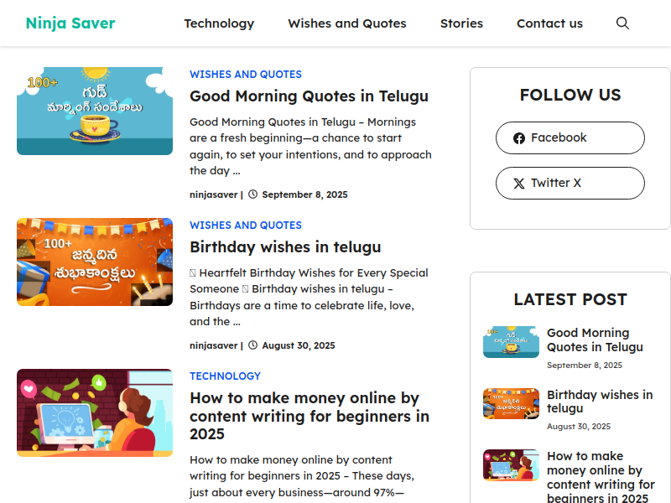Open the search magnifier icon
The image size is (671, 503).
(622, 23)
